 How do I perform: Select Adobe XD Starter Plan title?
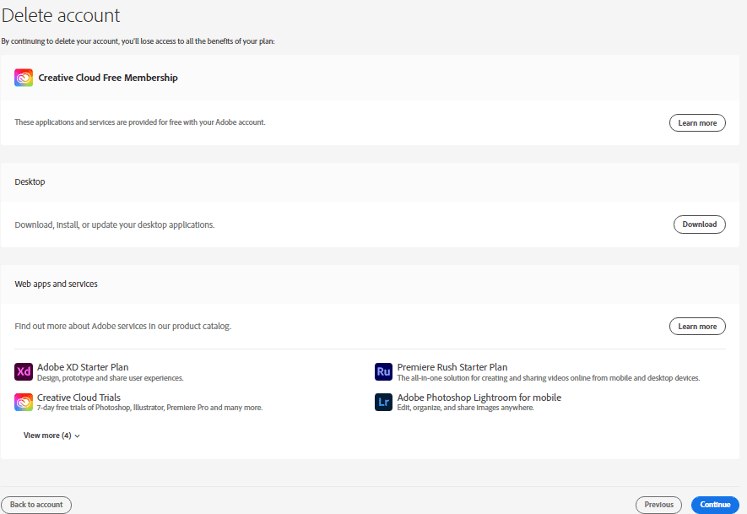coord(83,367)
